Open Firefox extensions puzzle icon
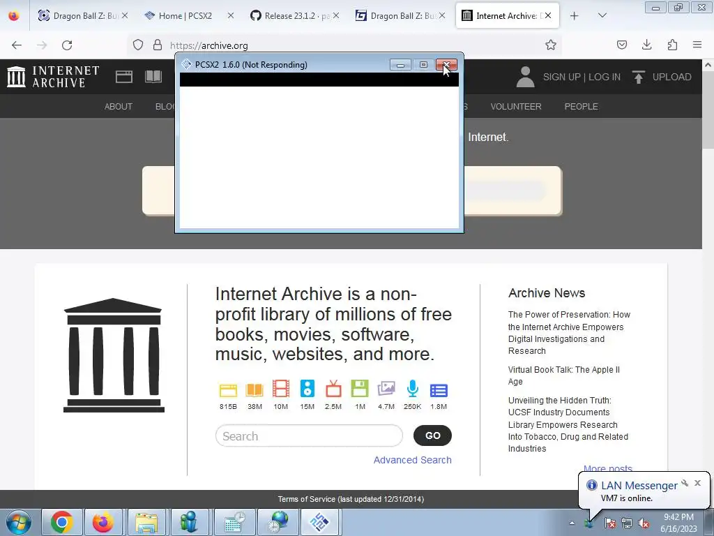Viewport: 714px width, 536px height. [x=672, y=45]
